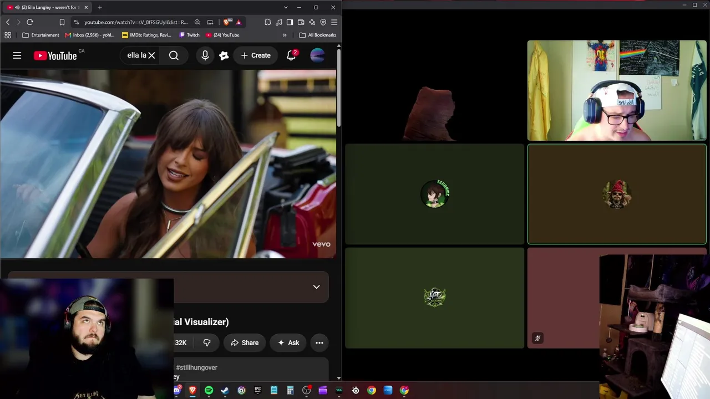Viewport: 710px width, 399px height.
Task: Share the Ella Langley video
Action: (245, 342)
